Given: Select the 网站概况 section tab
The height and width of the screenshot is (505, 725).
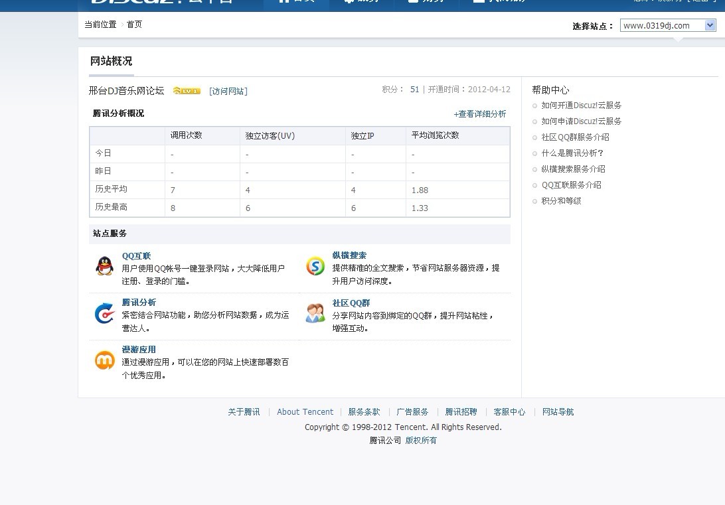Looking at the screenshot, I should coord(111,62).
